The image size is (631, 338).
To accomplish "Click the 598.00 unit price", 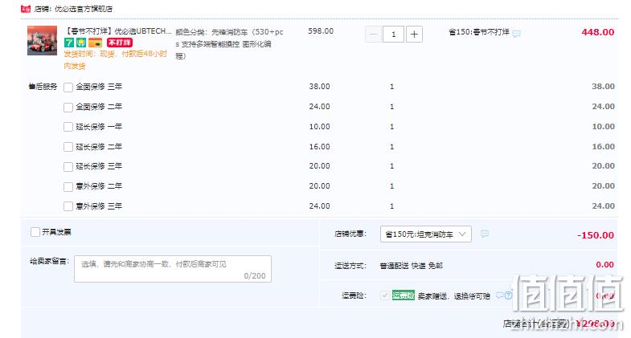I will [321, 31].
